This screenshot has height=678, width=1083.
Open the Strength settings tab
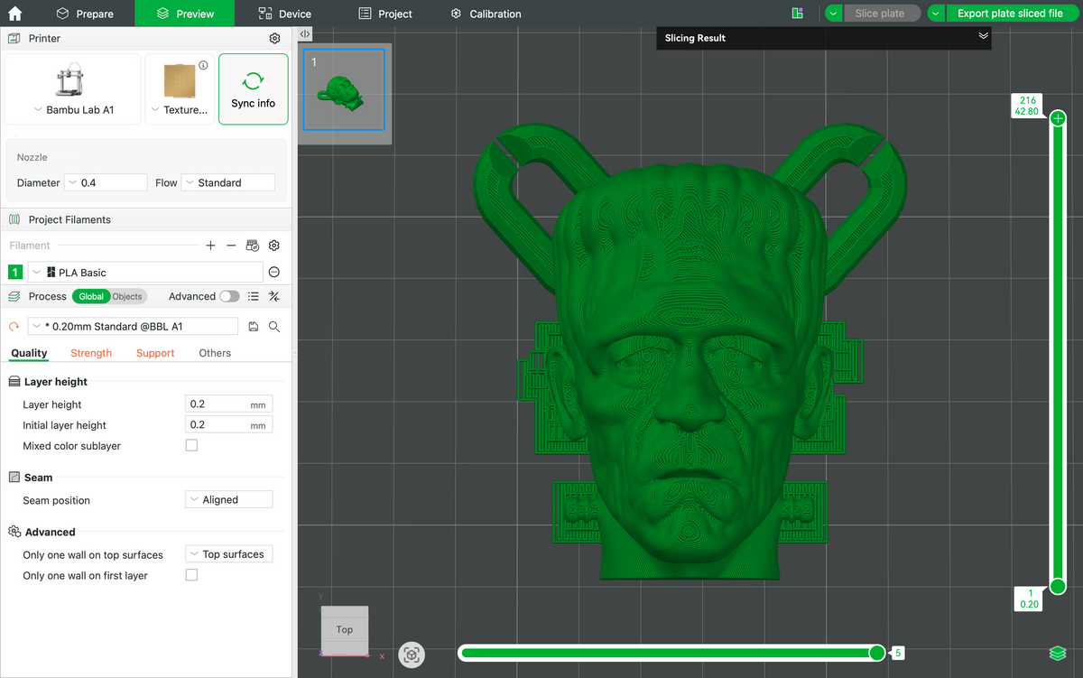(91, 353)
